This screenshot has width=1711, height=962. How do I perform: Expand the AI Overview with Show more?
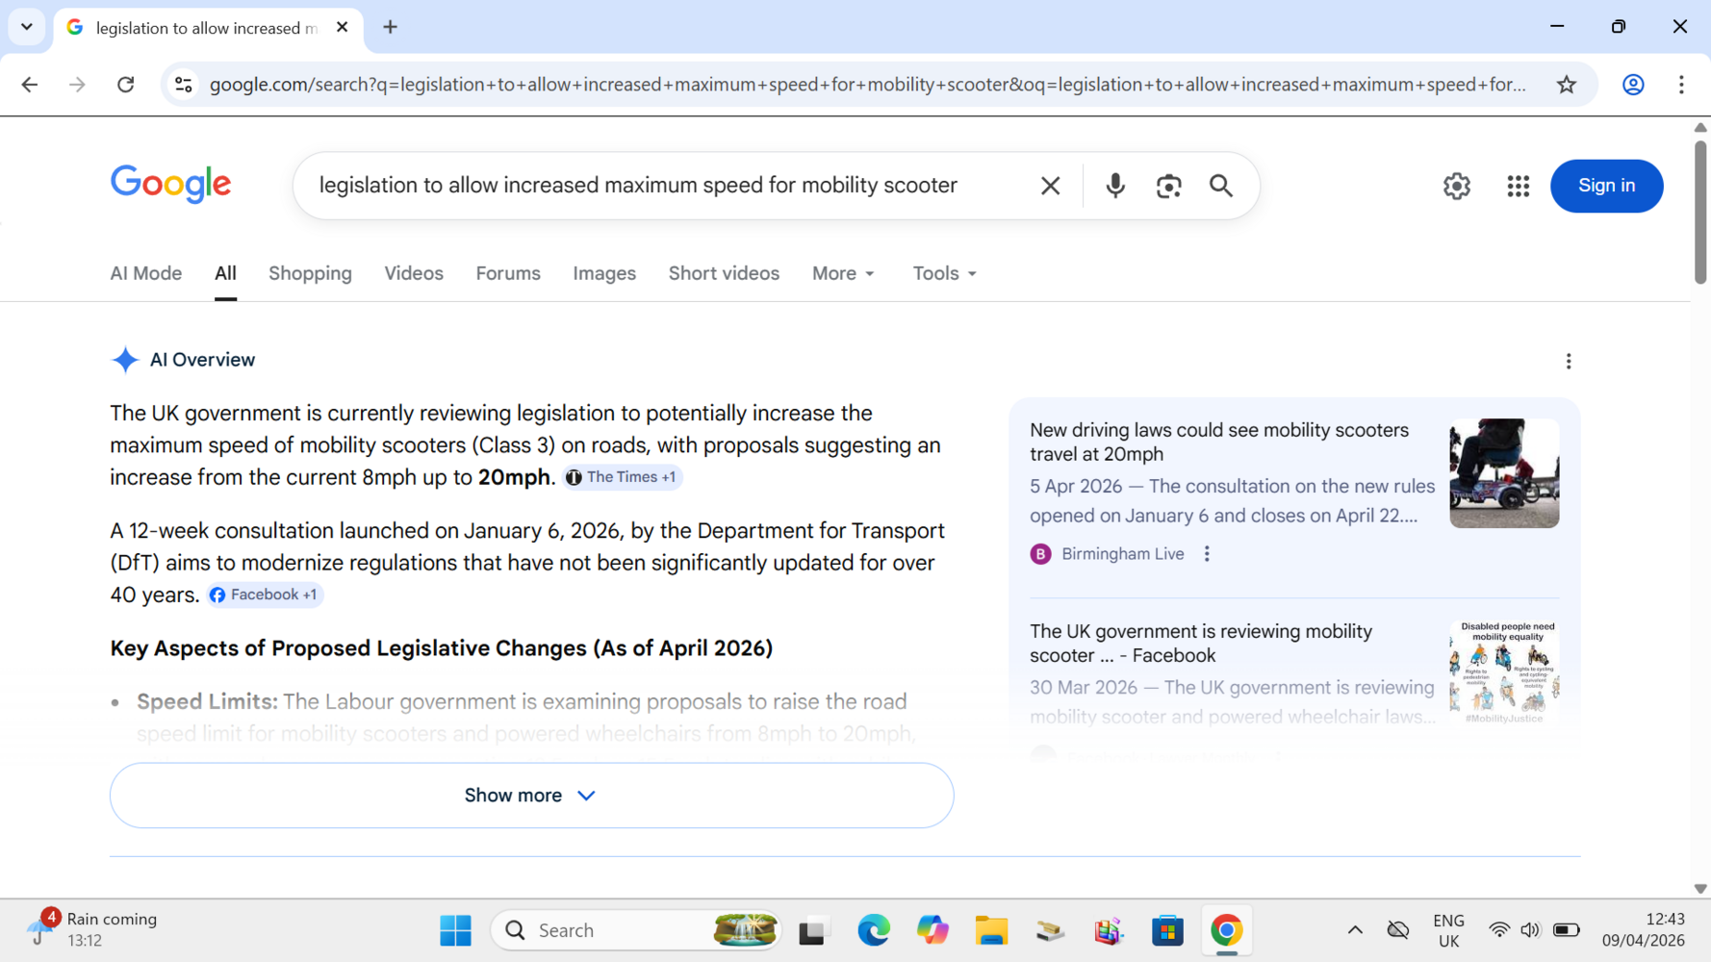530,795
